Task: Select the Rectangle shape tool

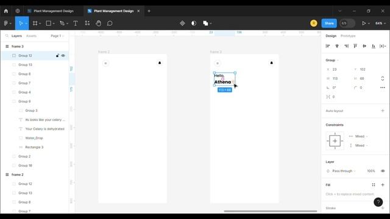Action: coord(49,23)
